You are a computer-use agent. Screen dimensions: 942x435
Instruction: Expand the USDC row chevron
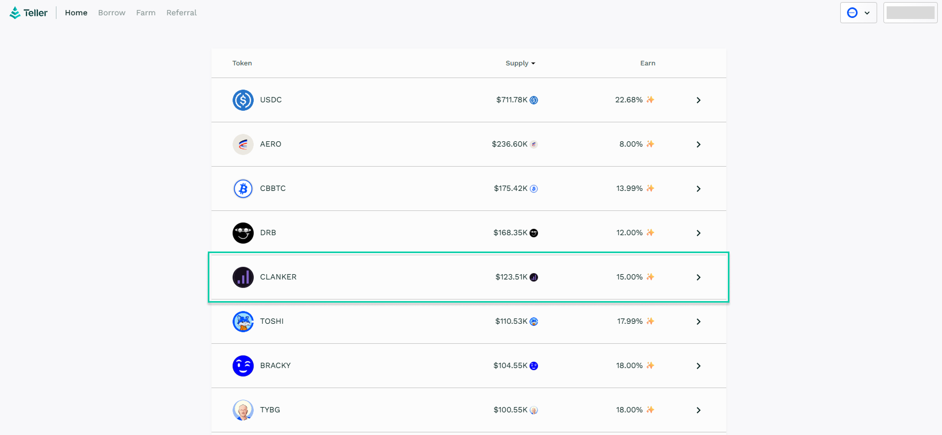pyautogui.click(x=698, y=100)
